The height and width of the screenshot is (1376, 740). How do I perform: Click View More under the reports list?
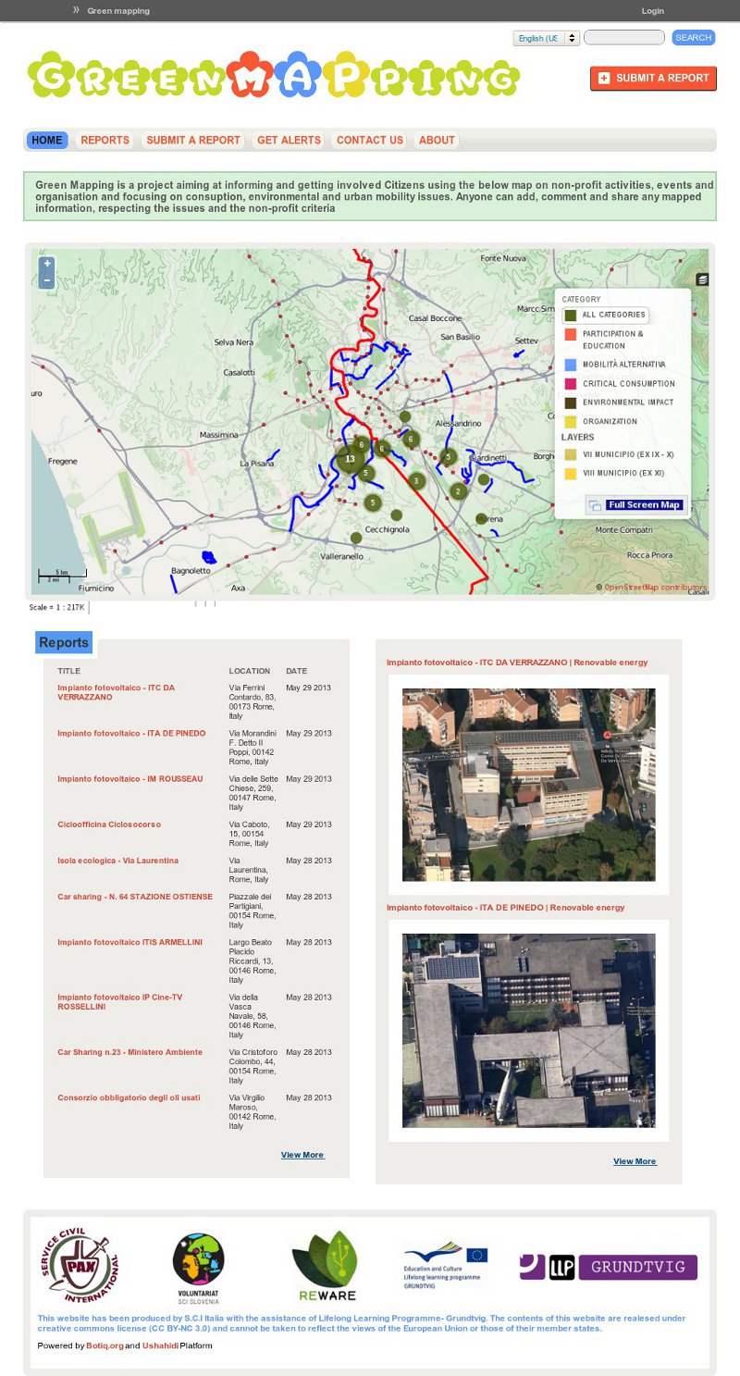[302, 1155]
